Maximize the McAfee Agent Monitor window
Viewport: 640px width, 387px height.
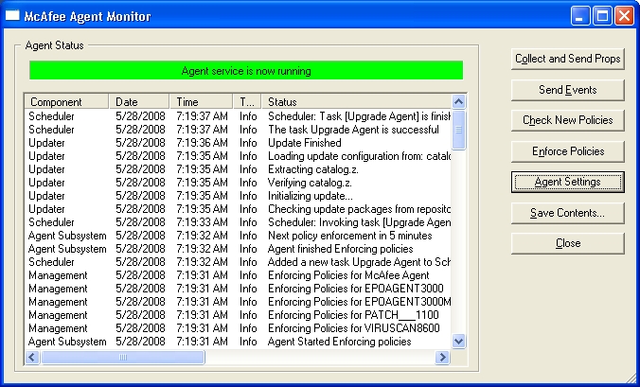pyautogui.click(x=602, y=16)
